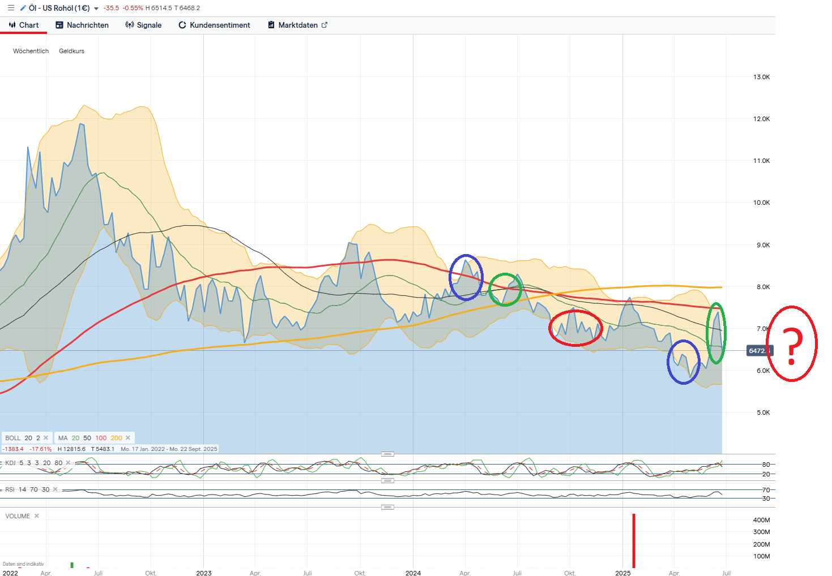Open the Marktdaten external tab
This screenshot has width=832, height=576.
(297, 25)
